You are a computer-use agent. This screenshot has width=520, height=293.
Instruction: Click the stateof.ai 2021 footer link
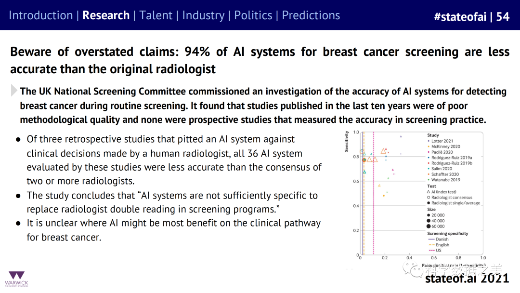coord(466,278)
